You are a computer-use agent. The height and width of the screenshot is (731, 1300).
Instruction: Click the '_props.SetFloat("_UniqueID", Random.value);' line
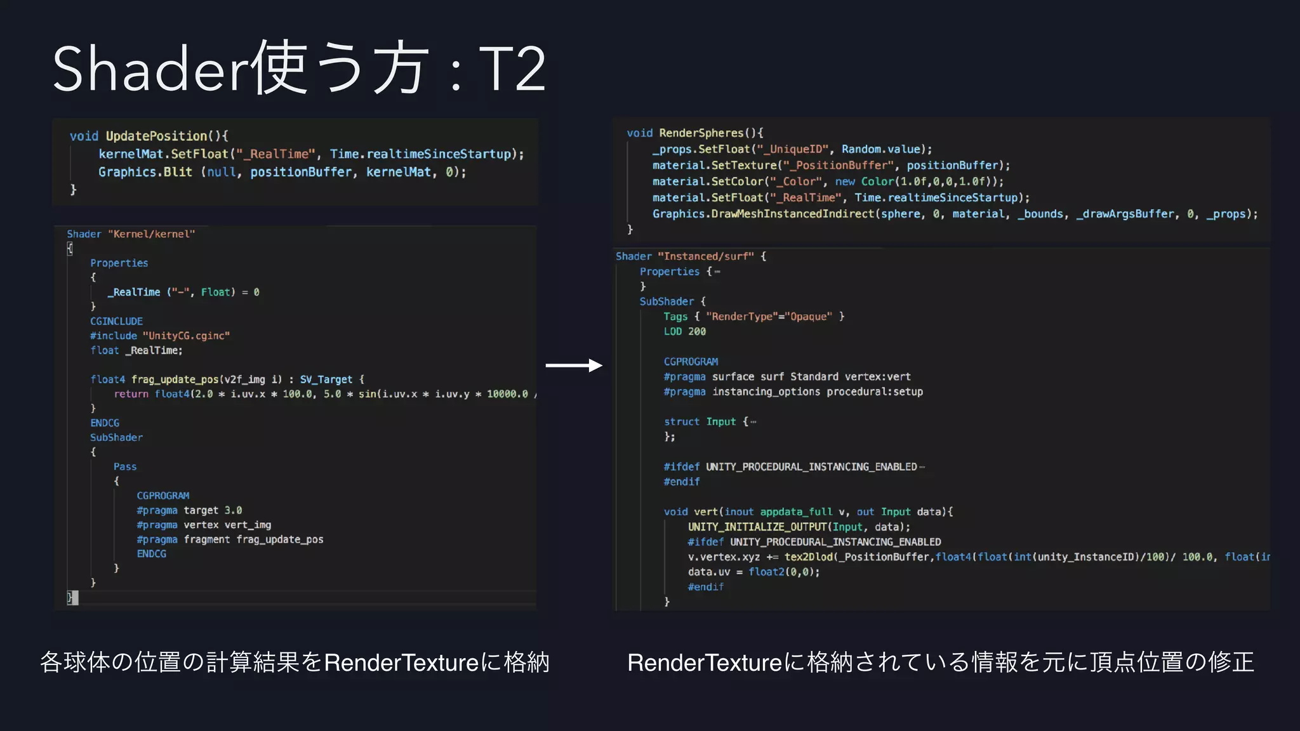coord(792,149)
